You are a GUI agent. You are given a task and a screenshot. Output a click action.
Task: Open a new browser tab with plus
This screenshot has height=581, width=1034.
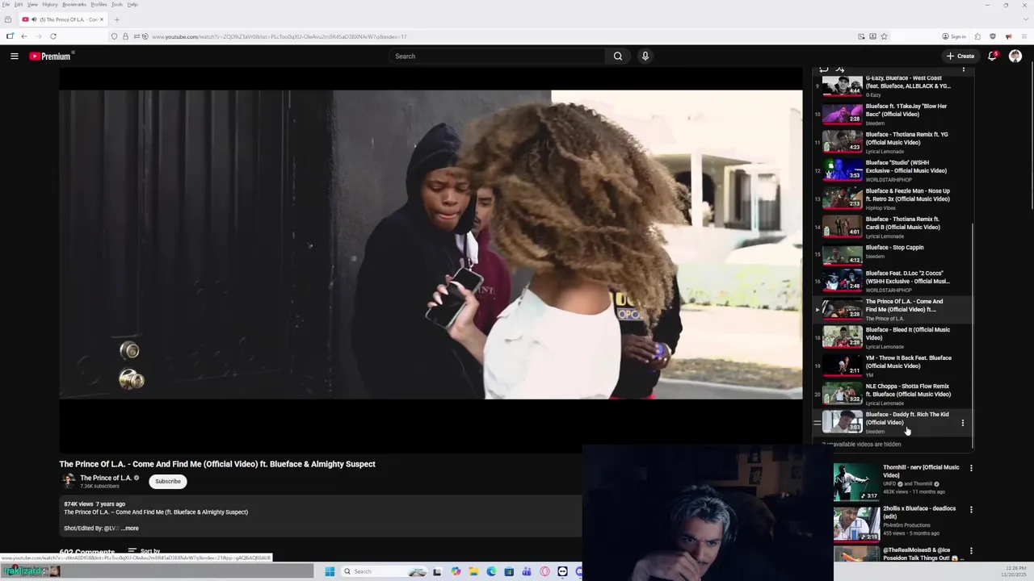coord(116,19)
